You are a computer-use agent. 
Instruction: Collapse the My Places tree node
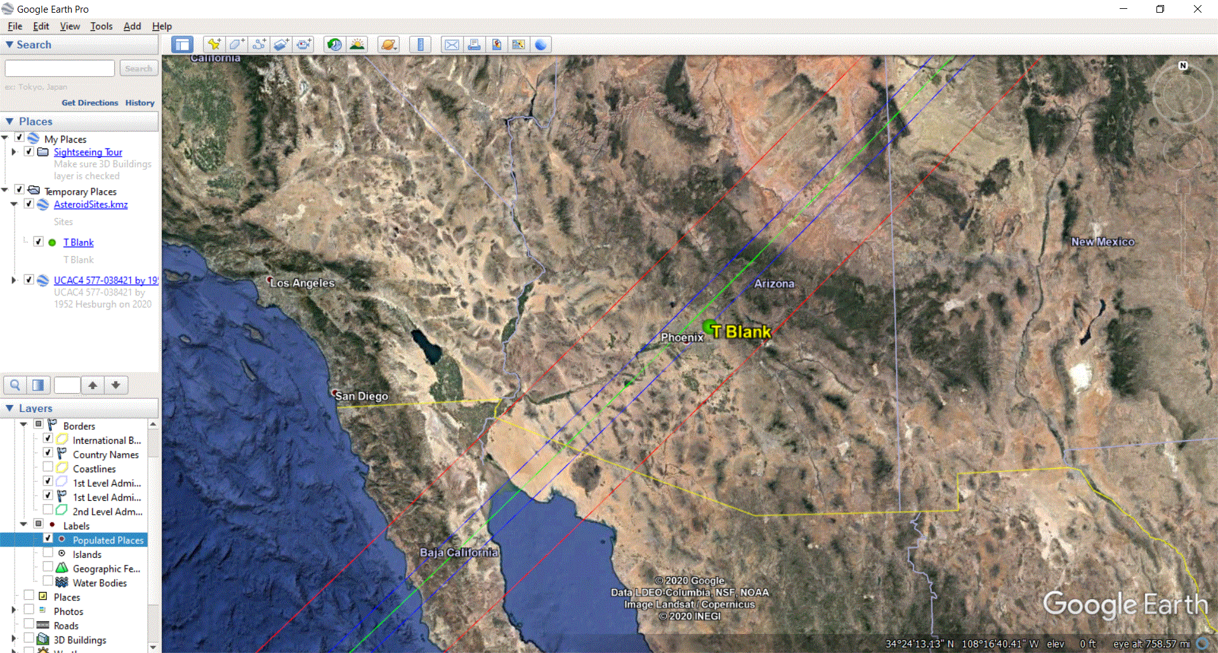(x=5, y=138)
